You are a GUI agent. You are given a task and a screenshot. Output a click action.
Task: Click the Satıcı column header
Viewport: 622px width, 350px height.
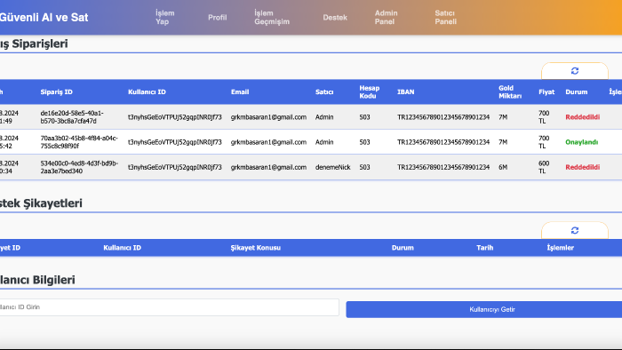tap(324, 92)
